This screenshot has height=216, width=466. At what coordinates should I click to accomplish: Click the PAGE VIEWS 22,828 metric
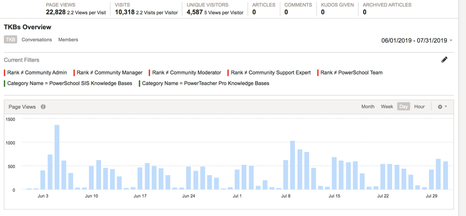(x=76, y=9)
